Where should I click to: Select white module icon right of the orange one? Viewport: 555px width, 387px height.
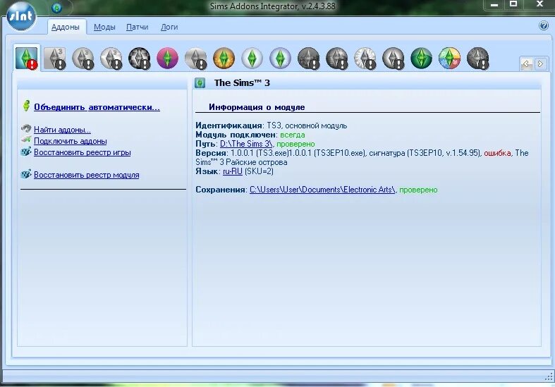(252, 58)
